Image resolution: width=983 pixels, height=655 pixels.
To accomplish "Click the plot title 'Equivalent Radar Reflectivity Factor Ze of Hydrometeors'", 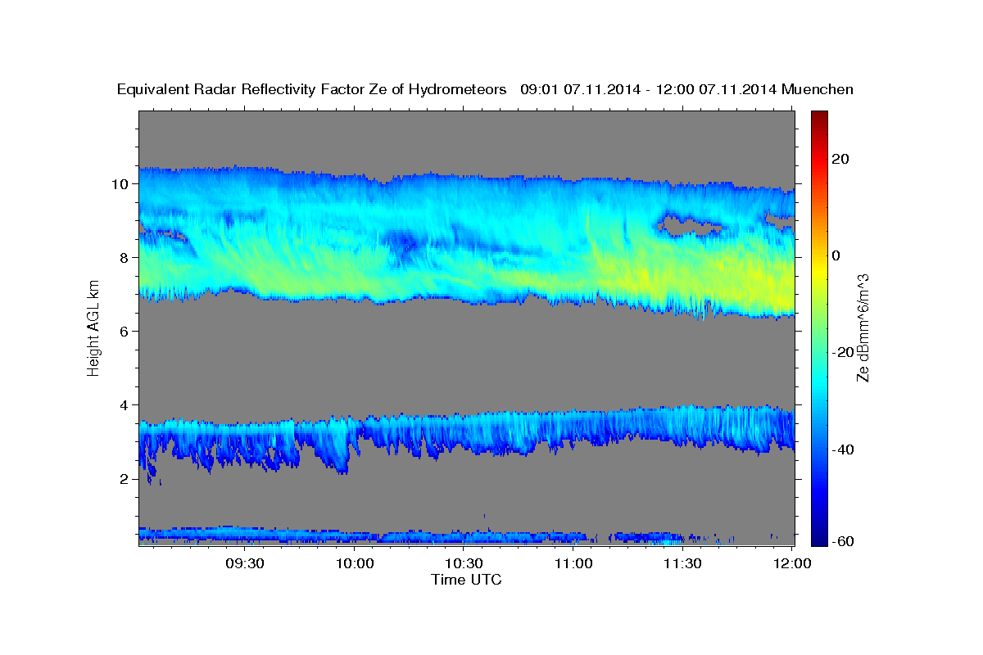I will click(x=311, y=90).
